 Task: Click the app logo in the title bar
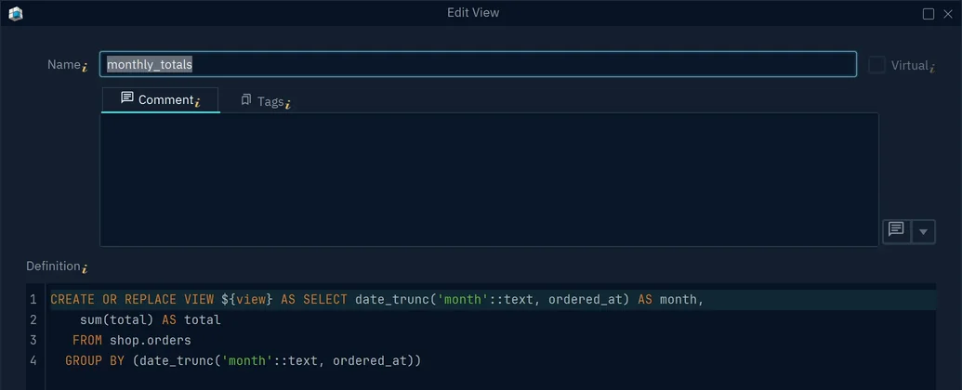coord(16,12)
